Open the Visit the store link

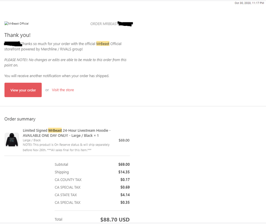(63, 90)
